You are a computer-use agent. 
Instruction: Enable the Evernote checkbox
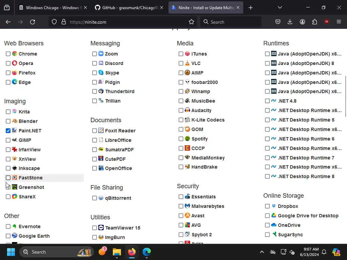(x=8, y=226)
